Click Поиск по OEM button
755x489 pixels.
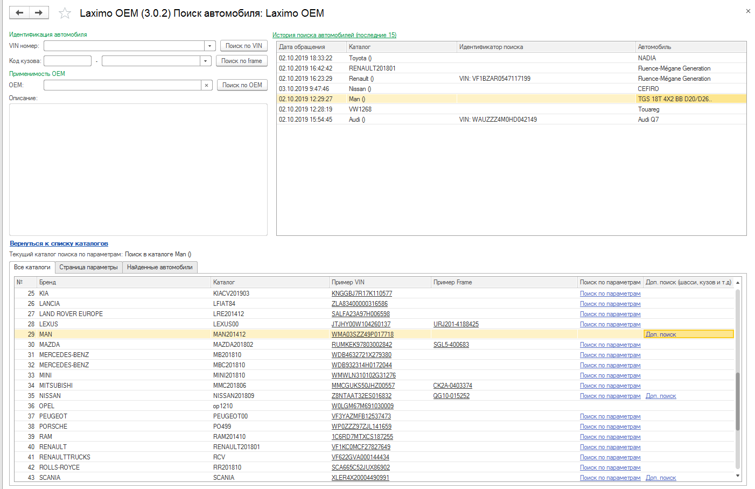coord(242,85)
